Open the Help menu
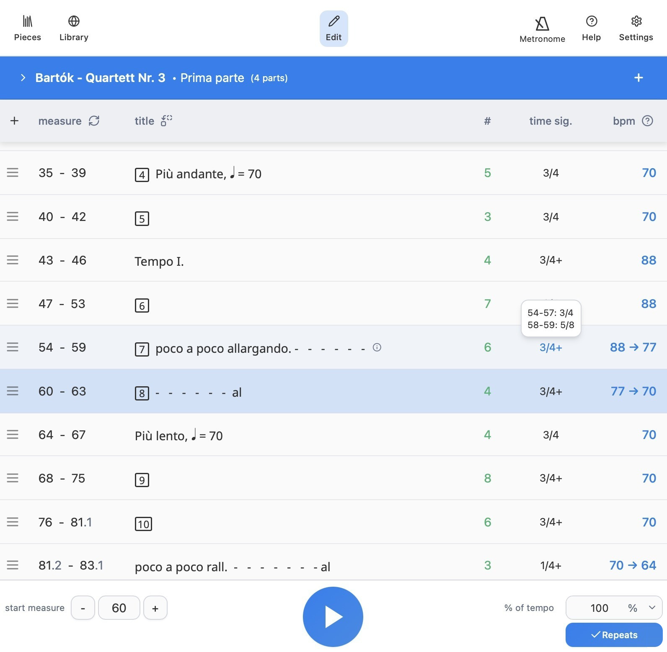 click(x=591, y=28)
